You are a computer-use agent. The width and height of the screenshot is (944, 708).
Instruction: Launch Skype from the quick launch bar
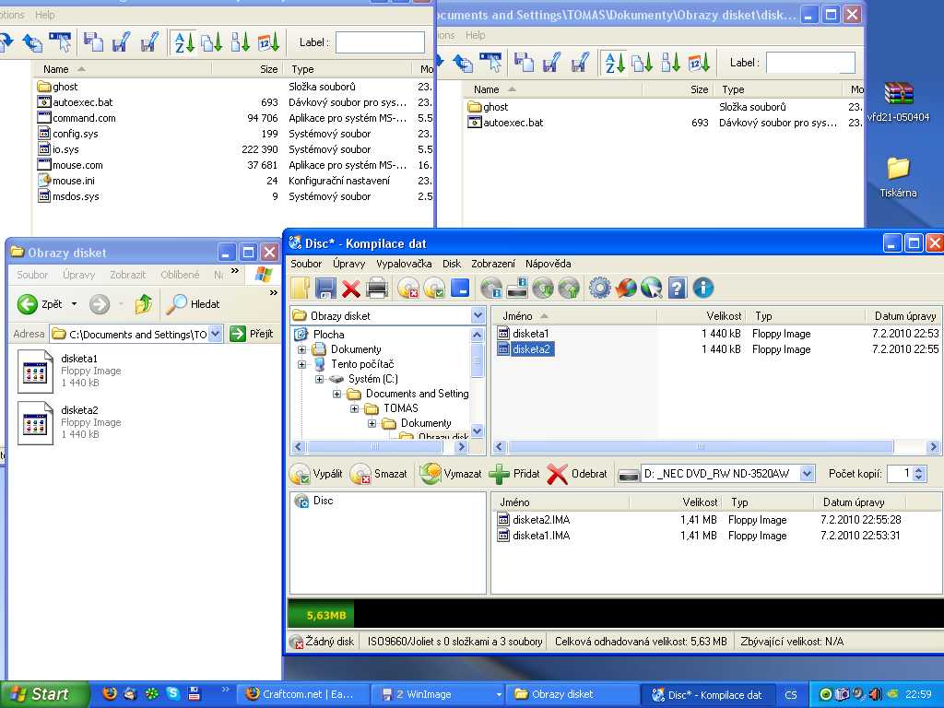click(172, 694)
